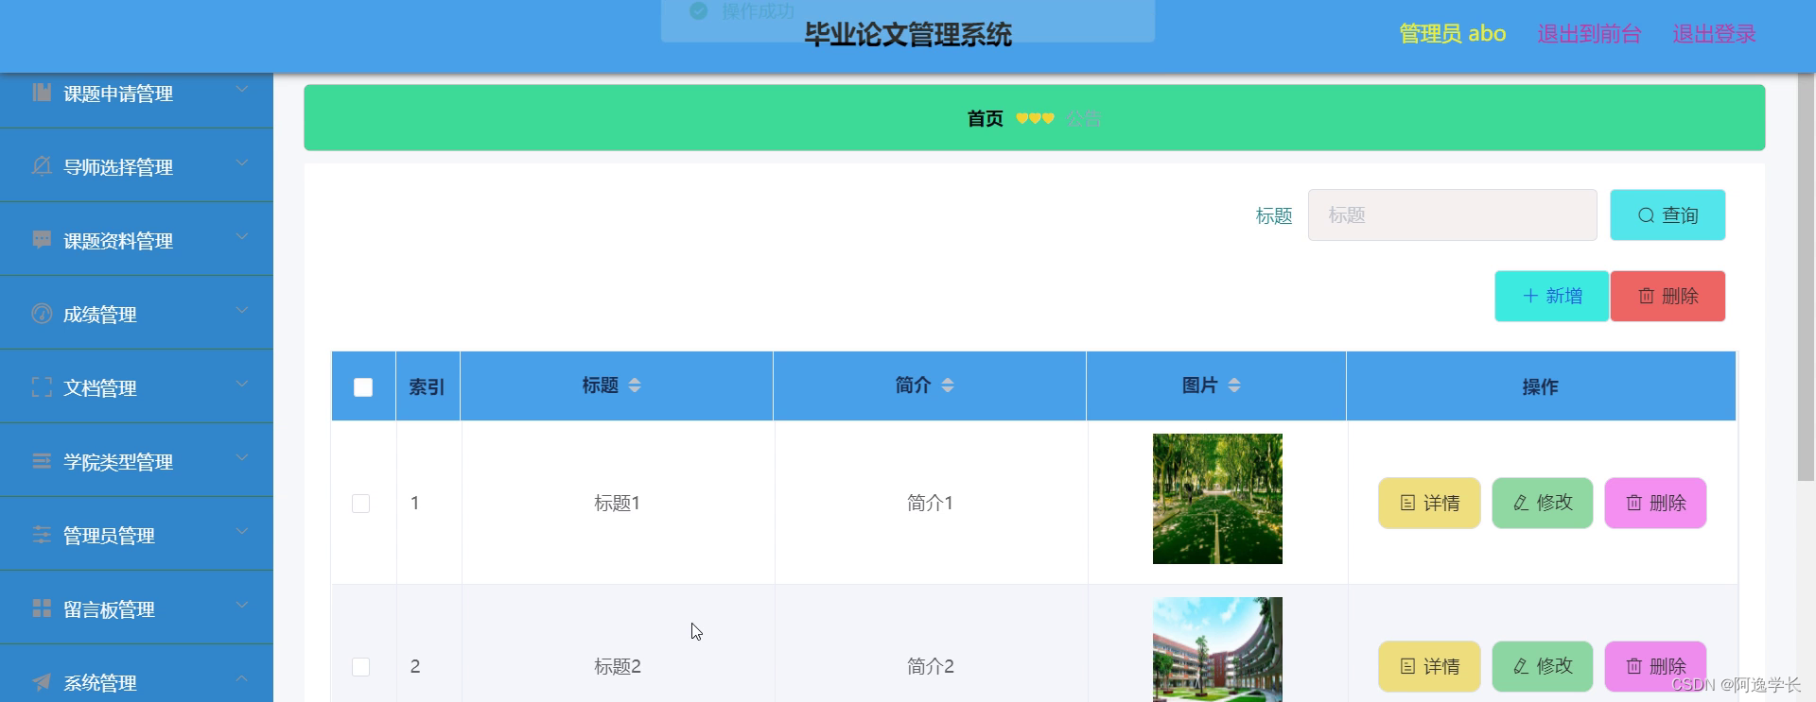
Task: Click pencil icon in row 2 修改
Action: tap(1521, 666)
